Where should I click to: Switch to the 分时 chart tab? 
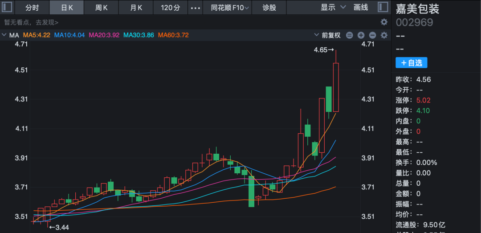[x=32, y=8]
